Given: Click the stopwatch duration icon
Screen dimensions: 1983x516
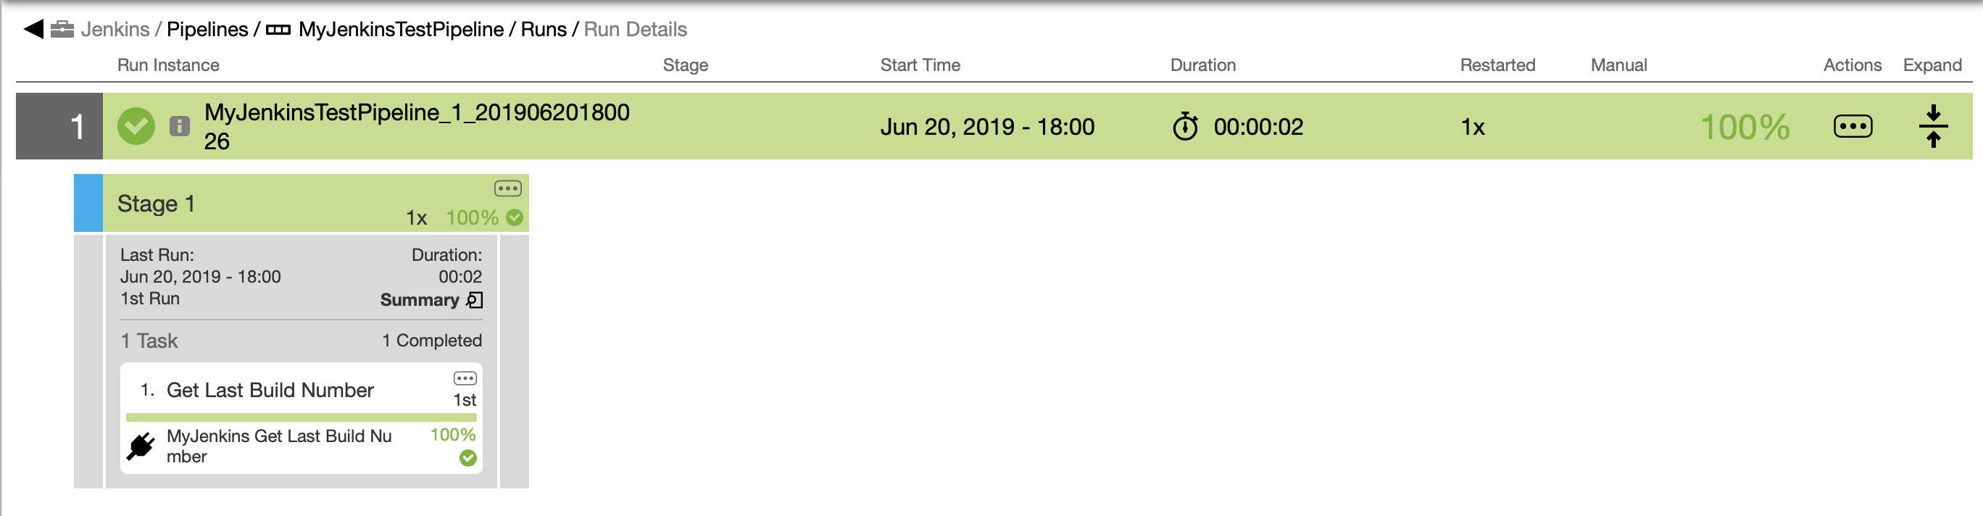Looking at the screenshot, I should tap(1185, 126).
